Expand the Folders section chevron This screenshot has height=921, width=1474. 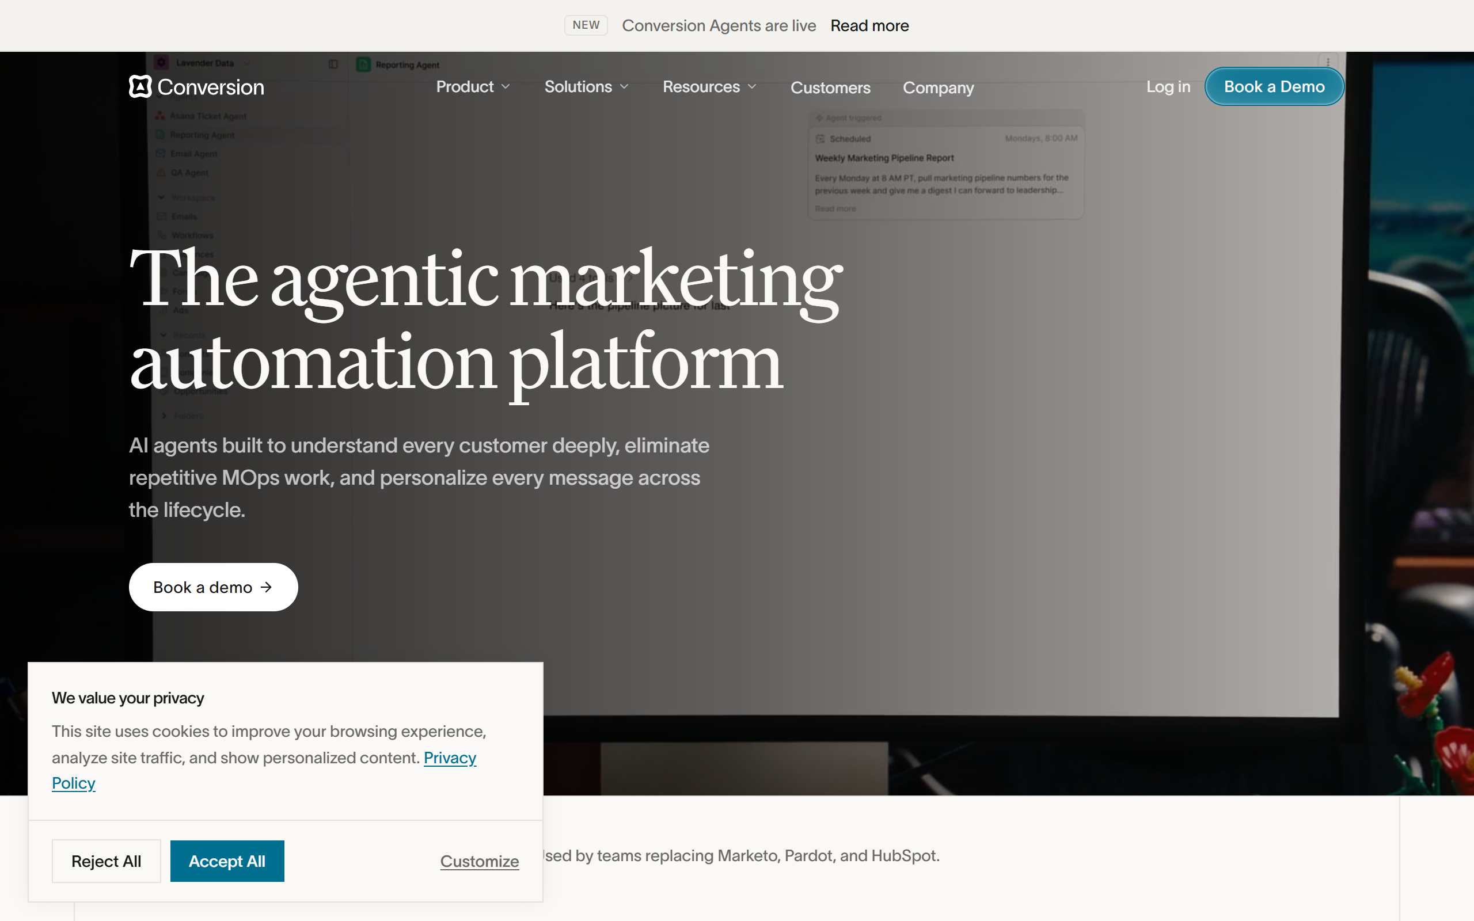click(x=164, y=416)
